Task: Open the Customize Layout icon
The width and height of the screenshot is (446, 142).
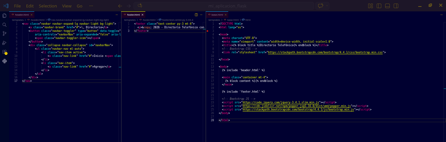Action: pos(371,6)
